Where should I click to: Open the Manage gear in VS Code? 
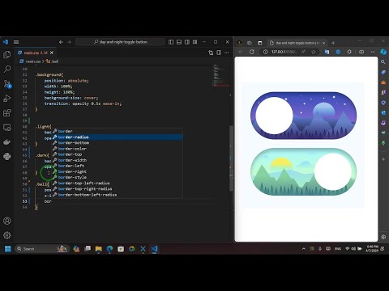click(7, 235)
